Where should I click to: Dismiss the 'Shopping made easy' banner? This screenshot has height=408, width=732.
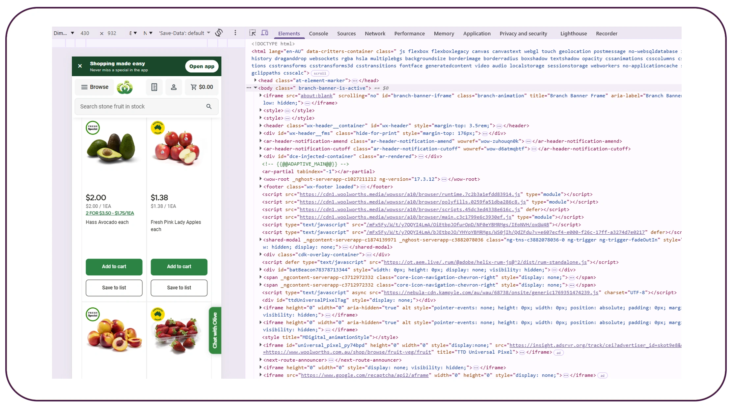[80, 66]
